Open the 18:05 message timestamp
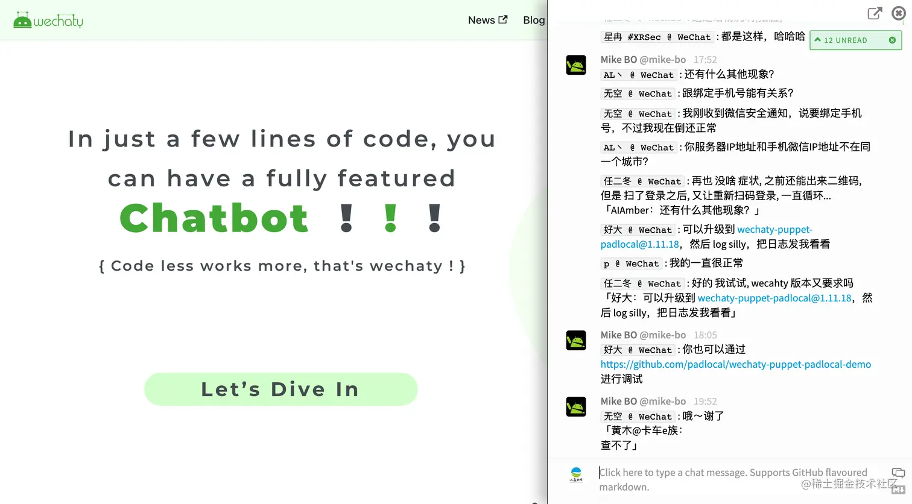 click(x=705, y=335)
